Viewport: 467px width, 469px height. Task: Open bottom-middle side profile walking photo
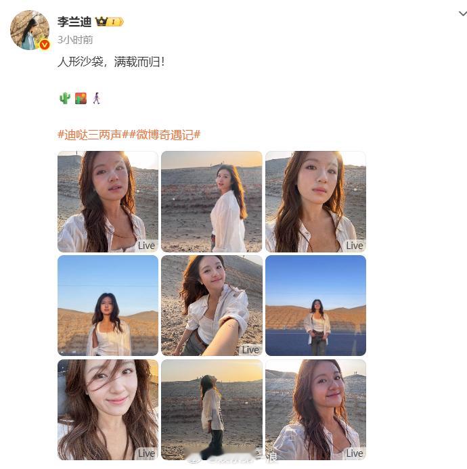[212, 409]
